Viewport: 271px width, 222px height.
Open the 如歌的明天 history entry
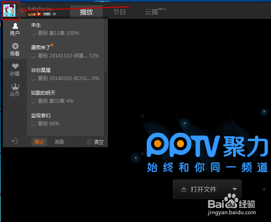tap(67, 98)
